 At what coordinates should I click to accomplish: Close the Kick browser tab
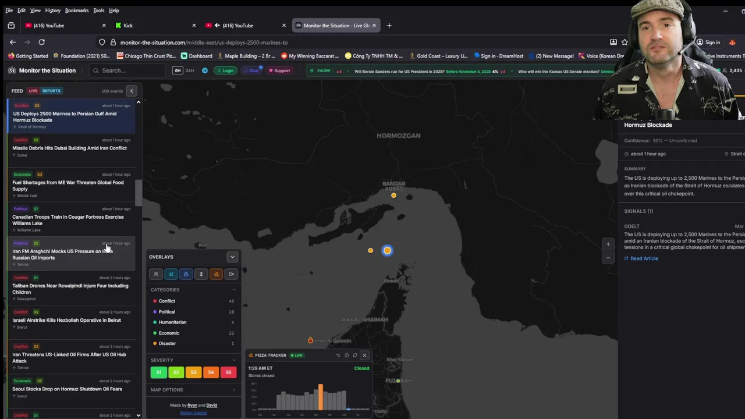(193, 26)
